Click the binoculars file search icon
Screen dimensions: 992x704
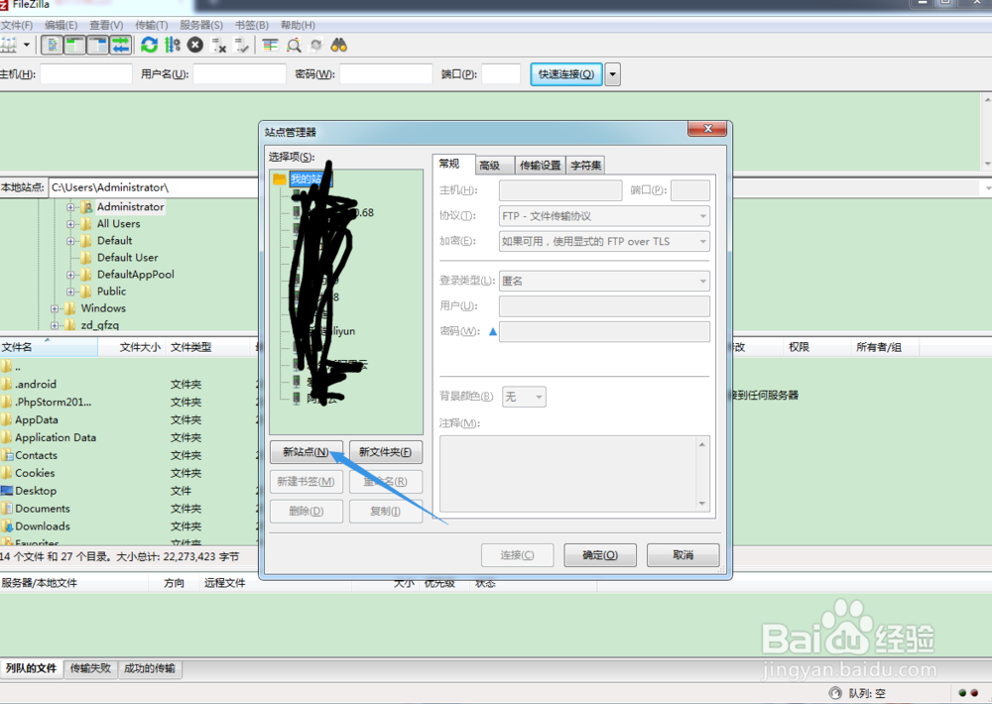[x=339, y=45]
